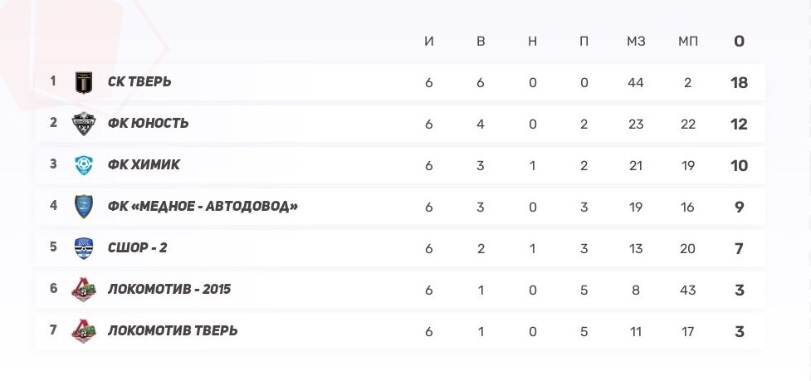The width and height of the screenshot is (811, 381).
Task: Open ФК «МЕДНОЕ - АВТОДОВОД» team link
Action: (x=203, y=206)
